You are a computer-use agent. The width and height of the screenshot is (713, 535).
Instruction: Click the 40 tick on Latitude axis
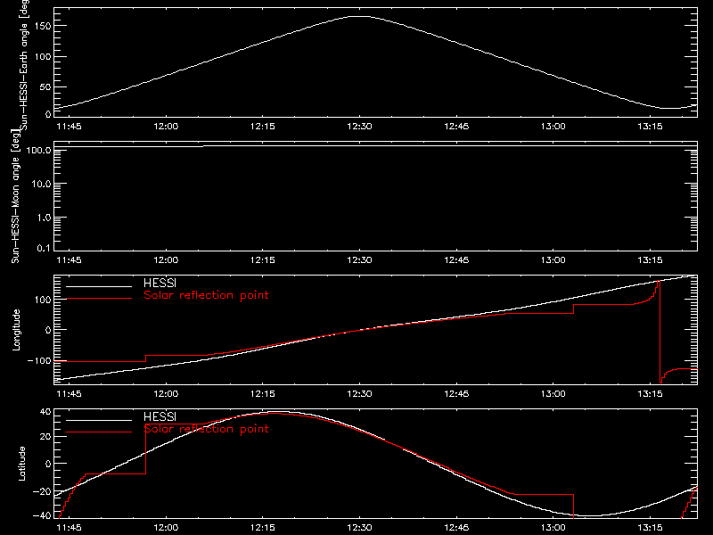(x=45, y=412)
